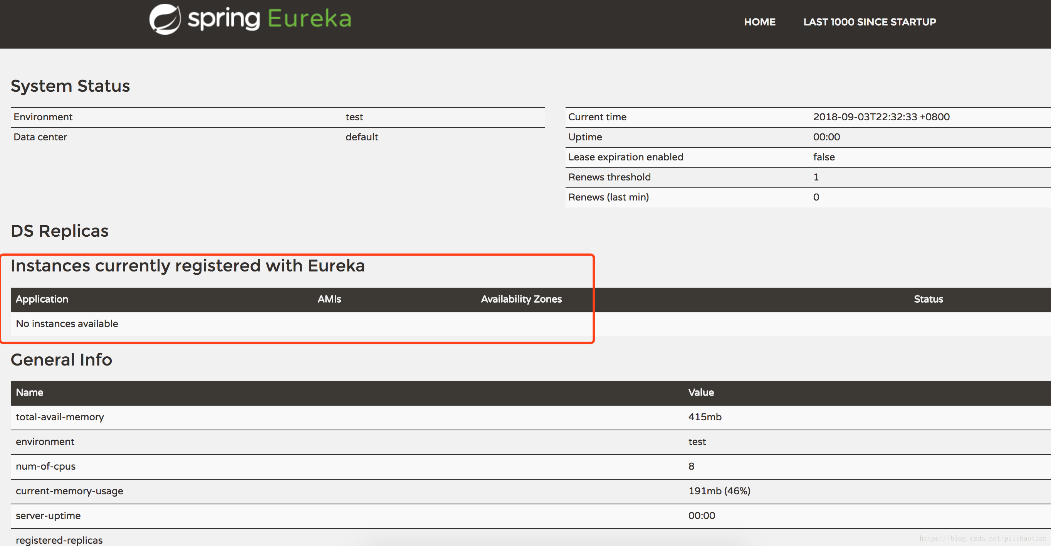Select the Current time label
This screenshot has height=546, width=1051.
(x=597, y=117)
